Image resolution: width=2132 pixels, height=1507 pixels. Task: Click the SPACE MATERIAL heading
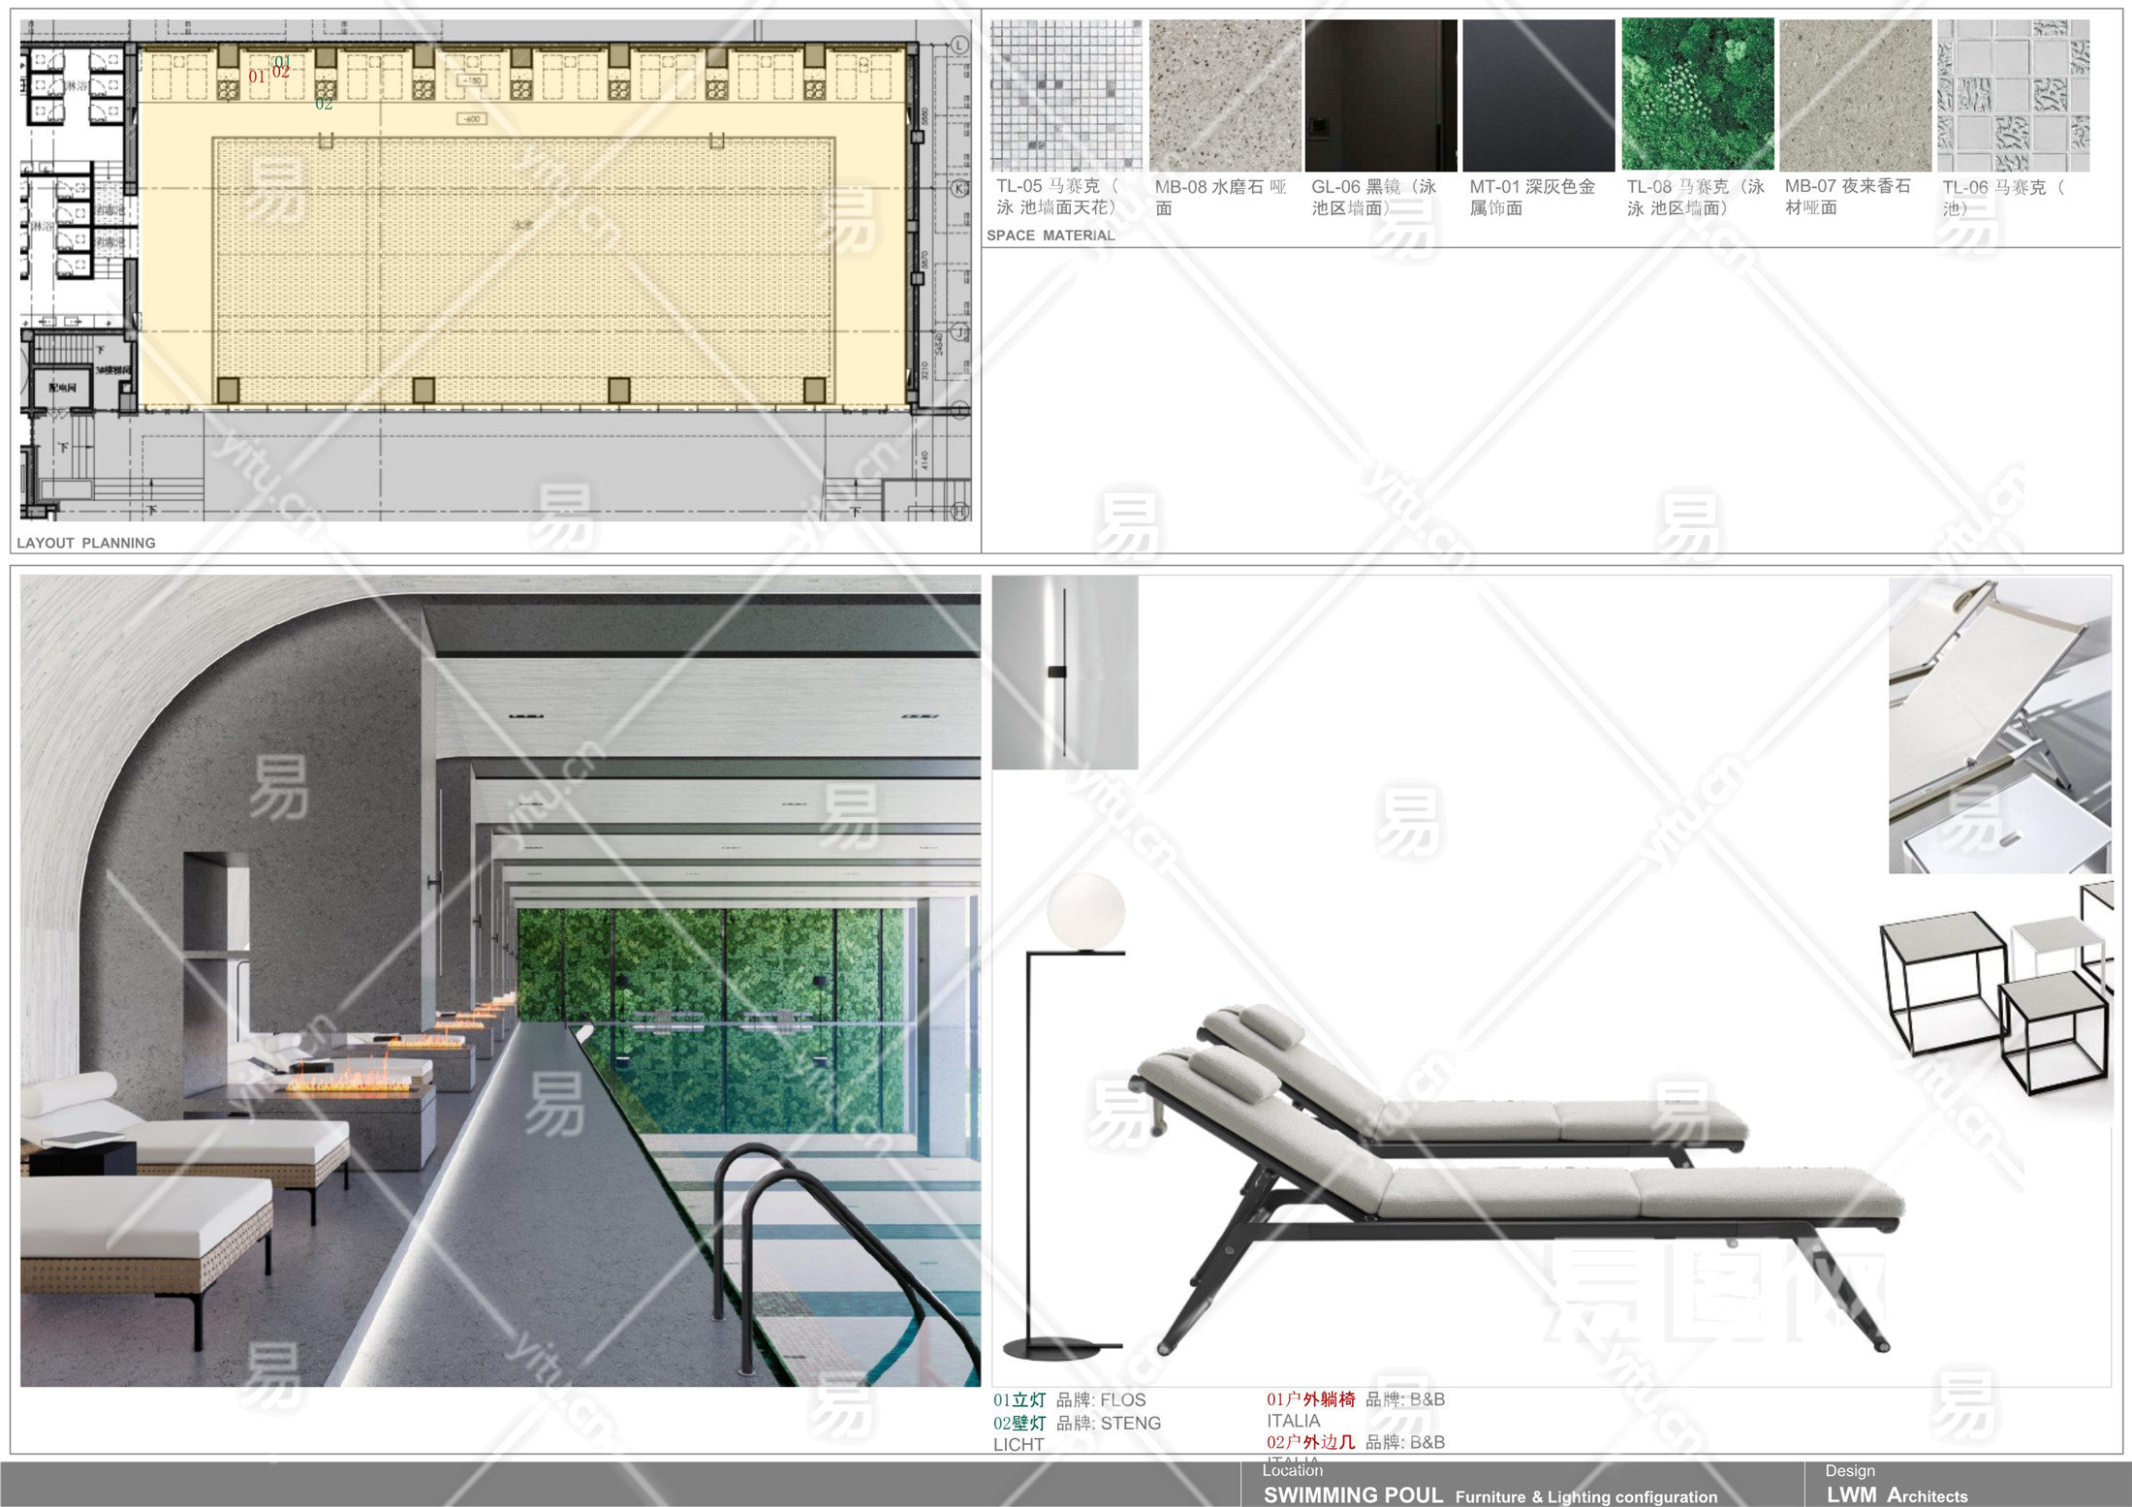pos(1050,235)
